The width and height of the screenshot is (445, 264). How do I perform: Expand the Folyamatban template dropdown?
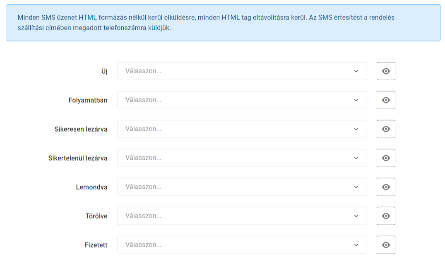(x=242, y=100)
